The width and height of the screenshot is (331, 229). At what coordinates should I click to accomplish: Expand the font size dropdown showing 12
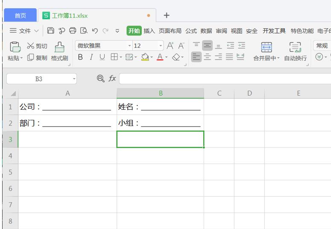point(161,46)
